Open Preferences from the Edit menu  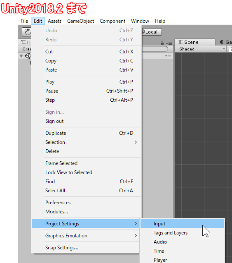tap(87, 203)
